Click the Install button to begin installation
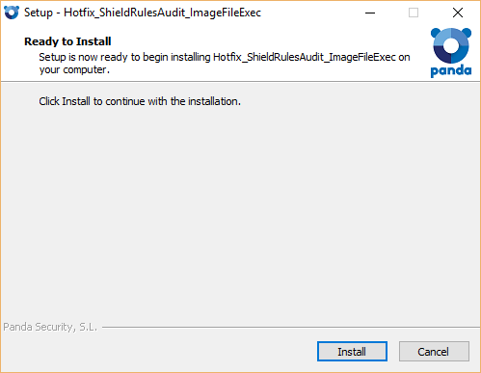Viewport: 481px width, 373px height. [352, 352]
